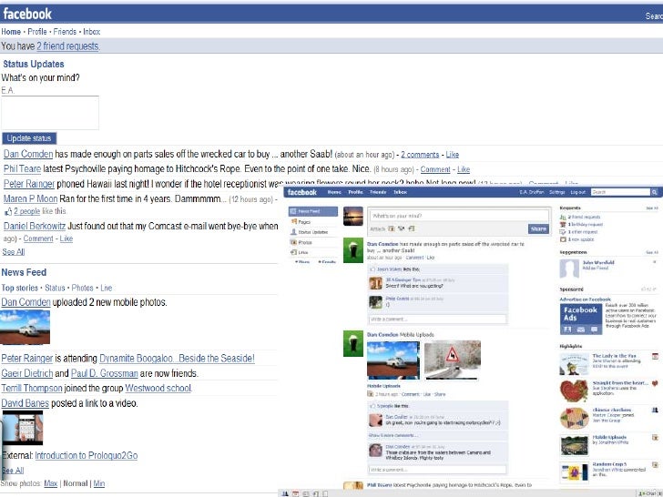Expand 'Show 6 more comments' on the Mobile Uploads post
Image resolution: width=663 pixels, height=497 pixels.
(393, 435)
